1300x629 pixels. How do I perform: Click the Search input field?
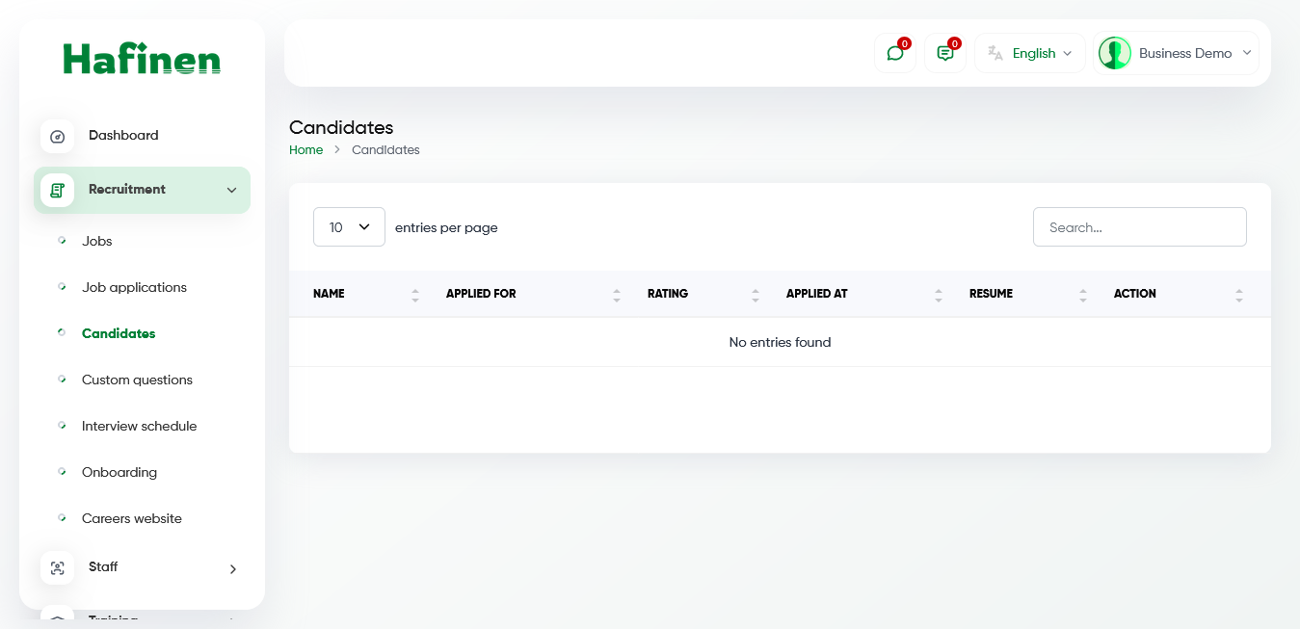[x=1140, y=226]
